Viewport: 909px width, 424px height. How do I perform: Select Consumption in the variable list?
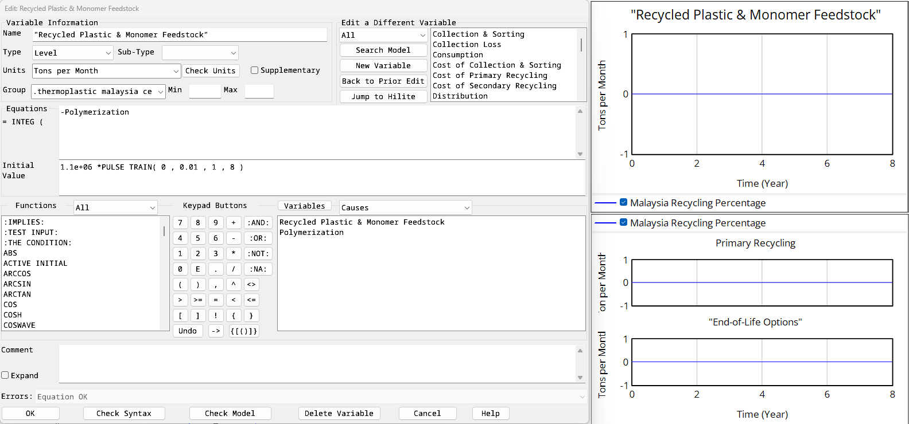[x=458, y=55]
